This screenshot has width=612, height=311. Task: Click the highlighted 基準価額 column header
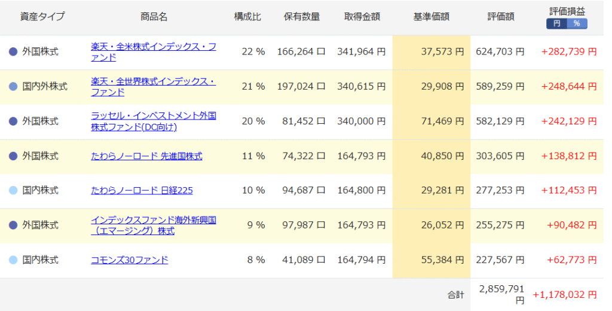pos(431,17)
